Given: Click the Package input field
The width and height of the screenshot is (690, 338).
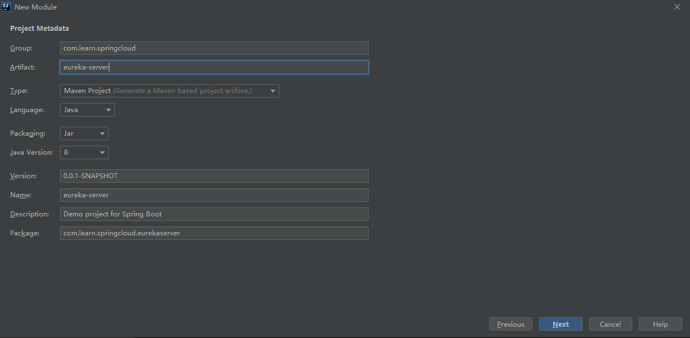Looking at the screenshot, I should point(214,233).
